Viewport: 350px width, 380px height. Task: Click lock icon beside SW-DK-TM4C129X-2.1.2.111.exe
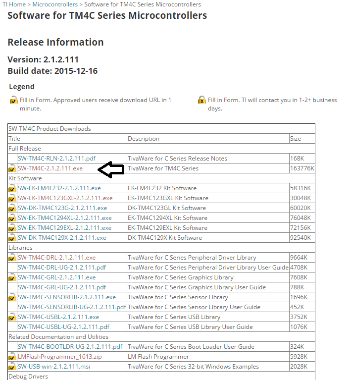pos(12,238)
